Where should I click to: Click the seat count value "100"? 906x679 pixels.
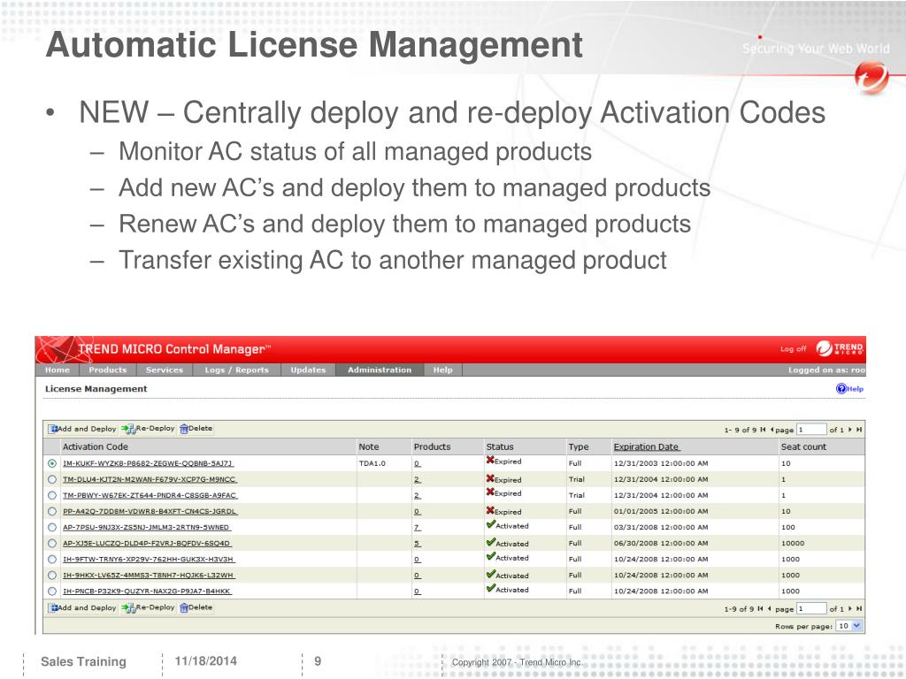click(x=788, y=527)
